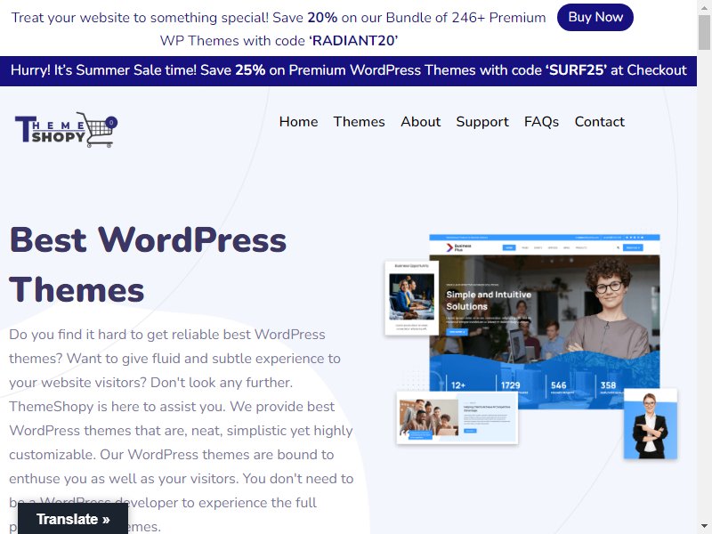Image resolution: width=712 pixels, height=534 pixels.
Task: Open the Themes menu item
Action: (360, 122)
